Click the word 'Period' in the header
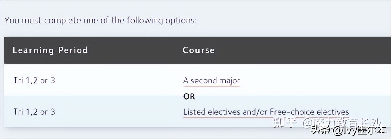 click(73, 50)
